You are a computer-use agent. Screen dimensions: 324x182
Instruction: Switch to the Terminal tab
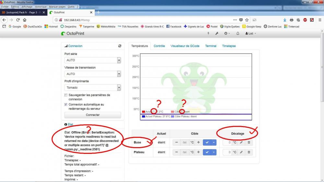click(211, 46)
